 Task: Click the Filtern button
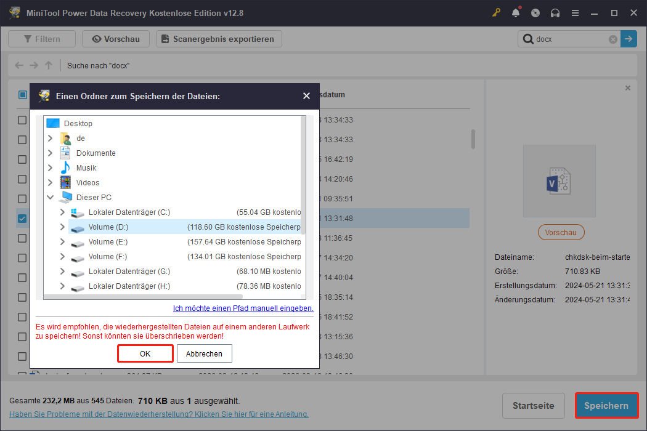[x=42, y=39]
